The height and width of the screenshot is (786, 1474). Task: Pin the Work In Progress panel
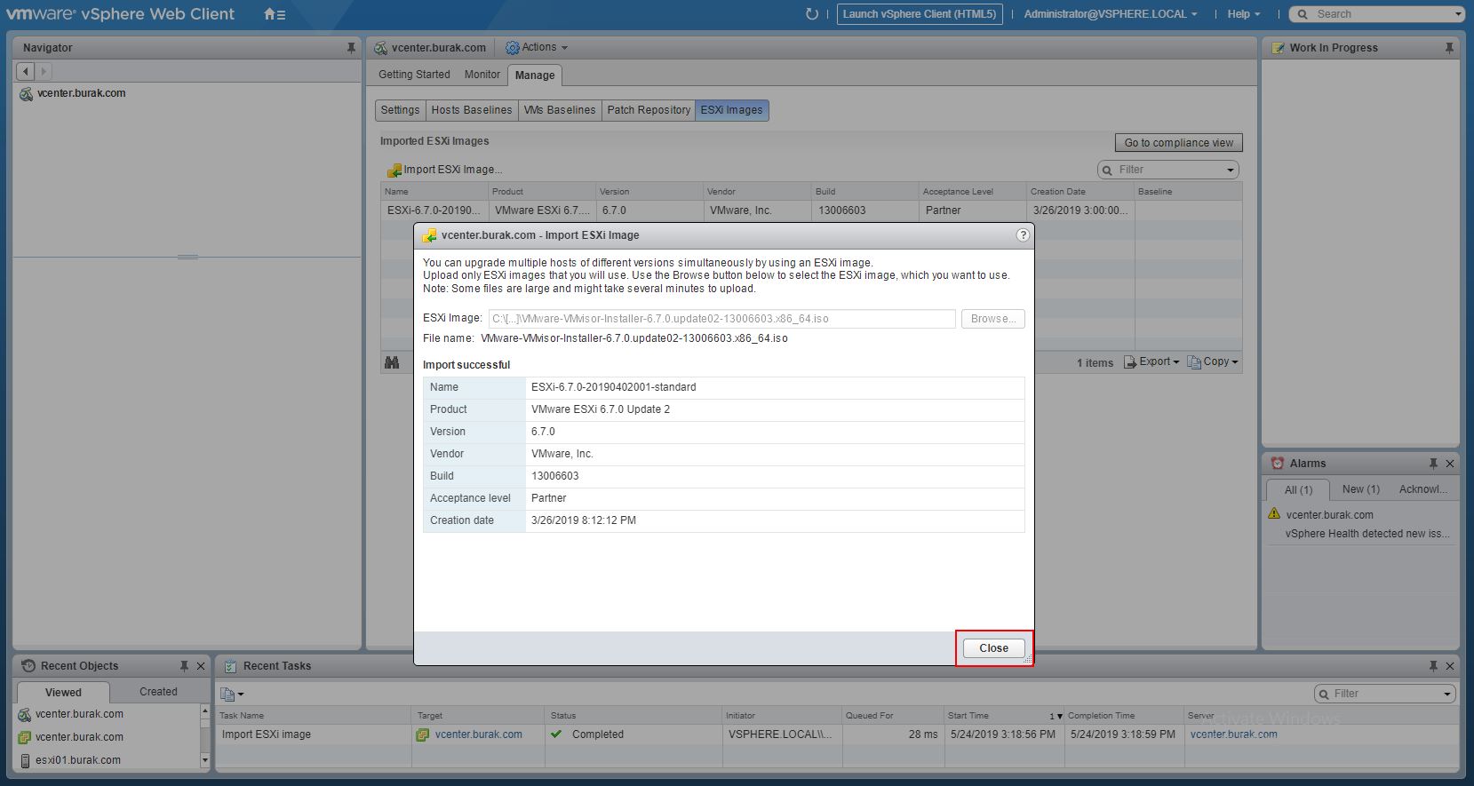tap(1449, 48)
